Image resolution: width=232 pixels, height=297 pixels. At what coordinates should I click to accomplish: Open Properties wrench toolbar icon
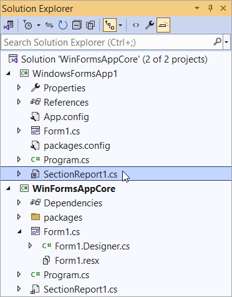tap(150, 25)
